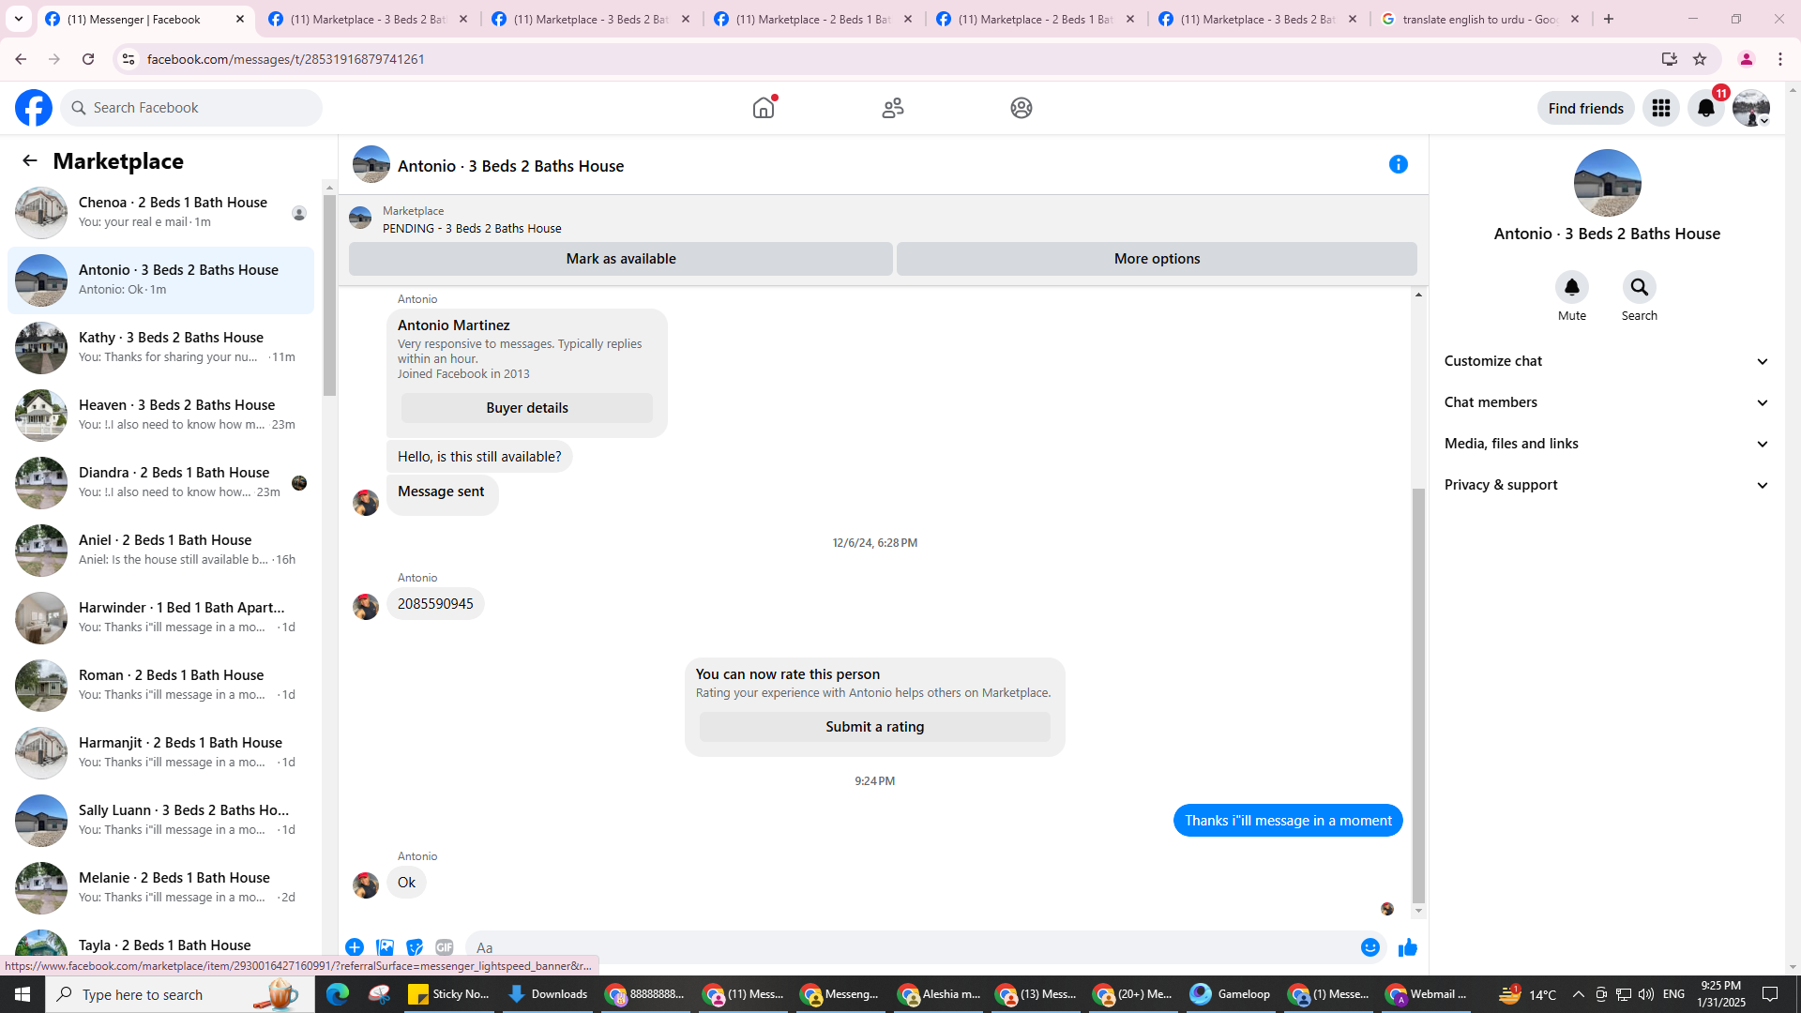The width and height of the screenshot is (1801, 1013).
Task: Choose a GIF in composer
Action: pyautogui.click(x=445, y=947)
